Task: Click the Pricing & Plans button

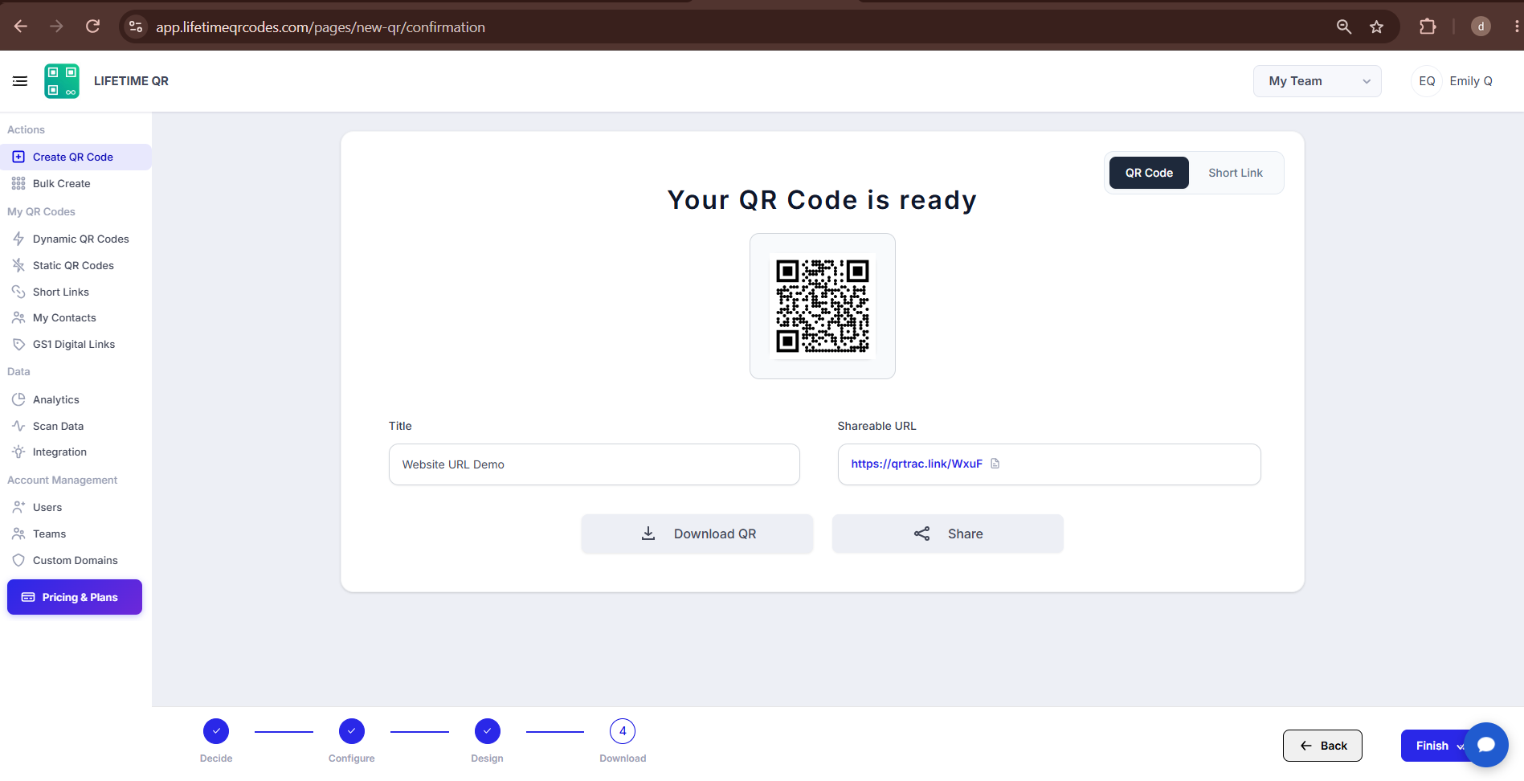Action: pos(75,597)
